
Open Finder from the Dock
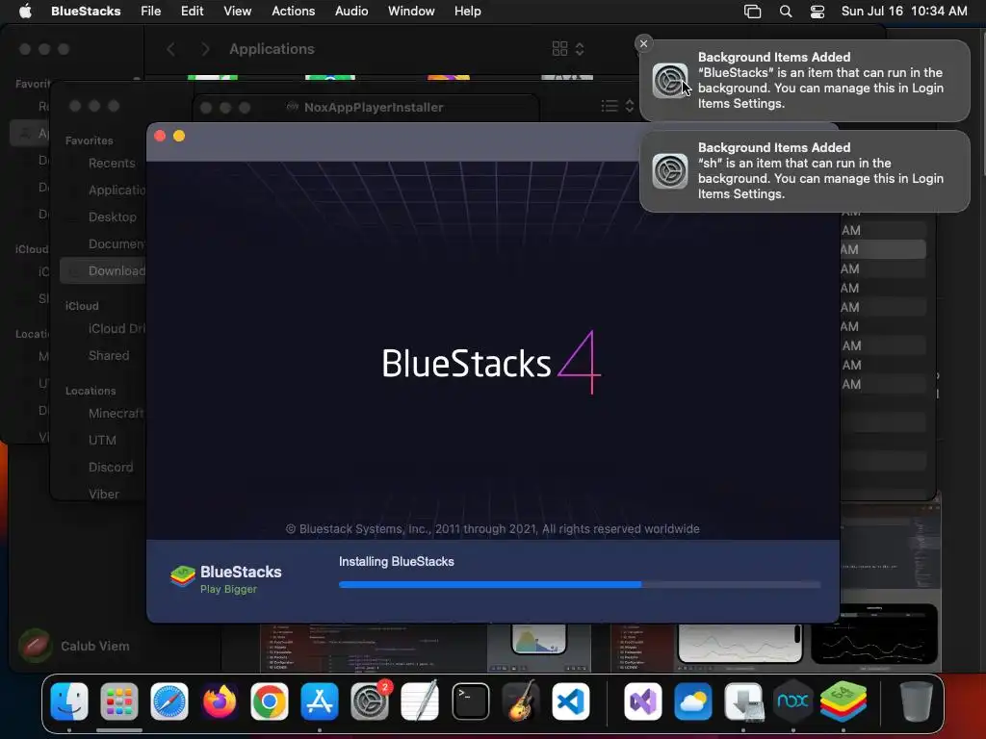69,701
